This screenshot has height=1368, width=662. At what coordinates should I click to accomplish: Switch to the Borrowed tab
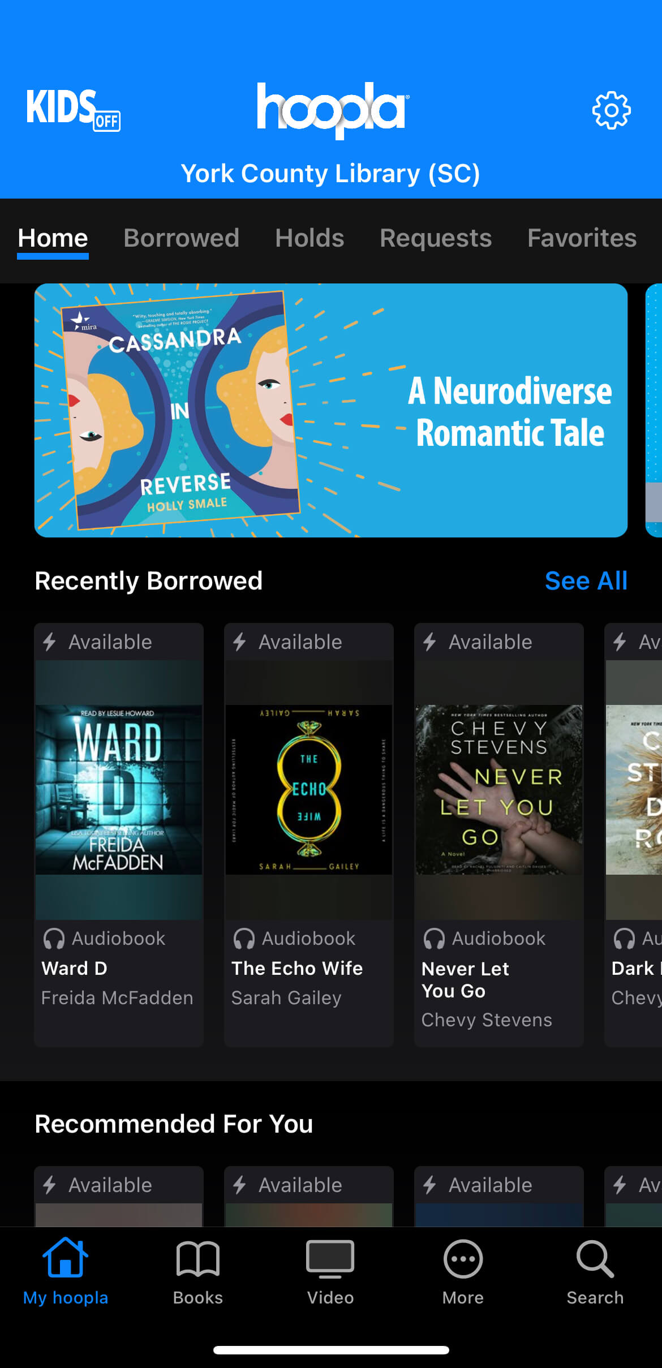182,238
